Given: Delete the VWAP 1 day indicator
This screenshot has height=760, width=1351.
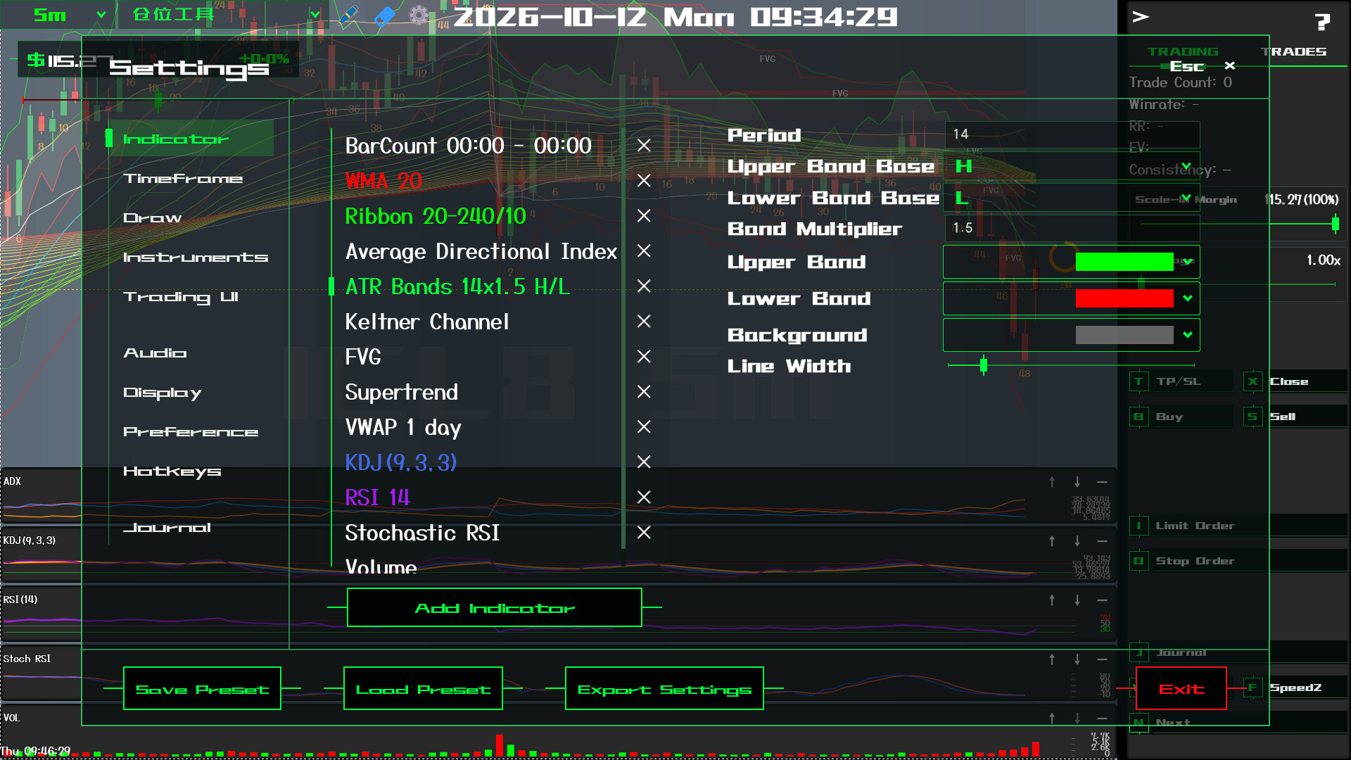Looking at the screenshot, I should pos(643,427).
